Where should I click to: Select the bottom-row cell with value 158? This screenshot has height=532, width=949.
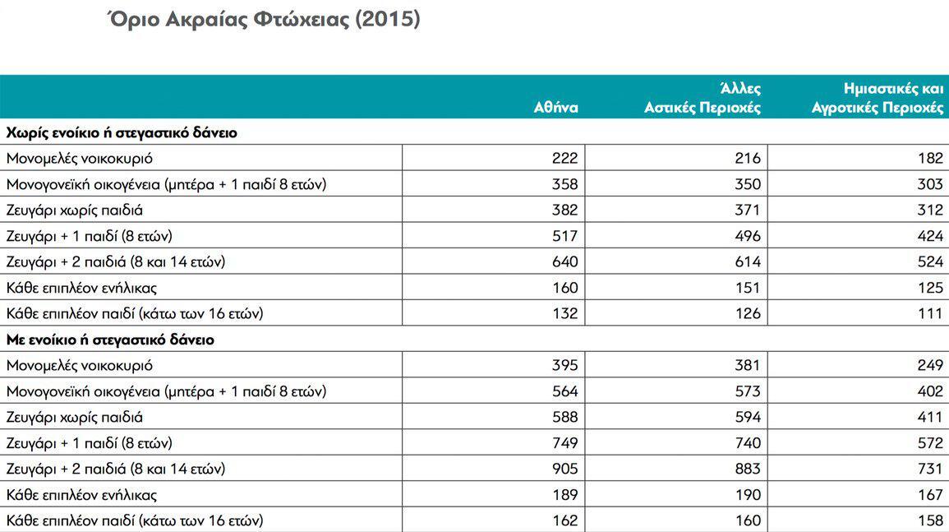929,520
